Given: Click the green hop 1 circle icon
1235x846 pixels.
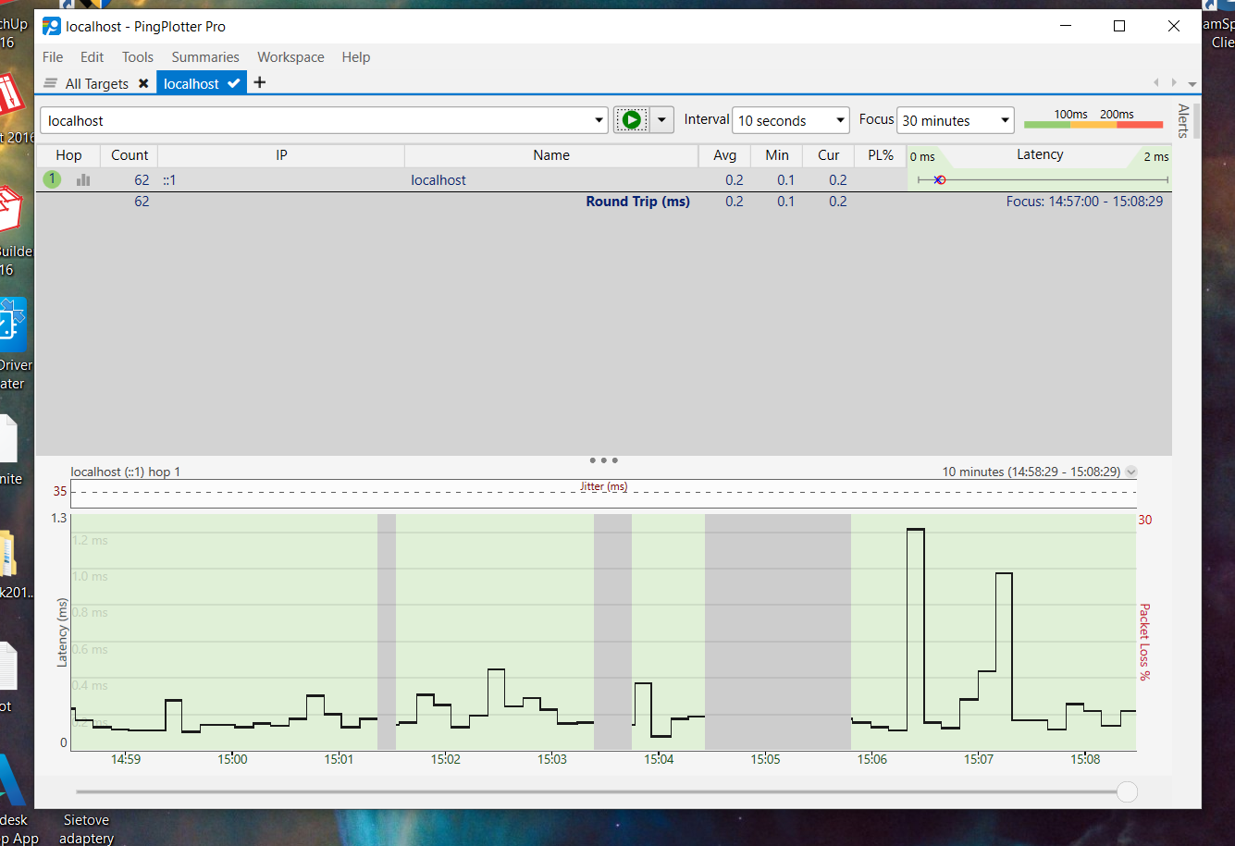Looking at the screenshot, I should [53, 180].
